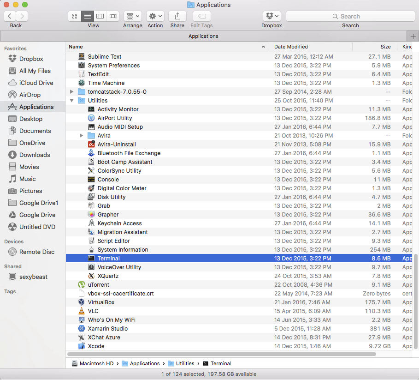
Task: Select Untitled DVD in sidebar
Action: [32, 227]
